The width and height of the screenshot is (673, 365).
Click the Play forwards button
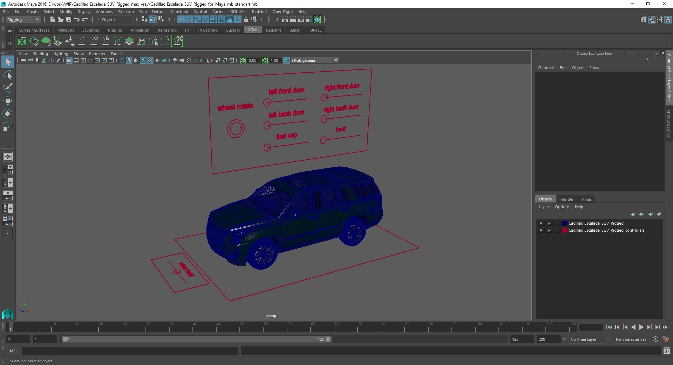pos(641,327)
